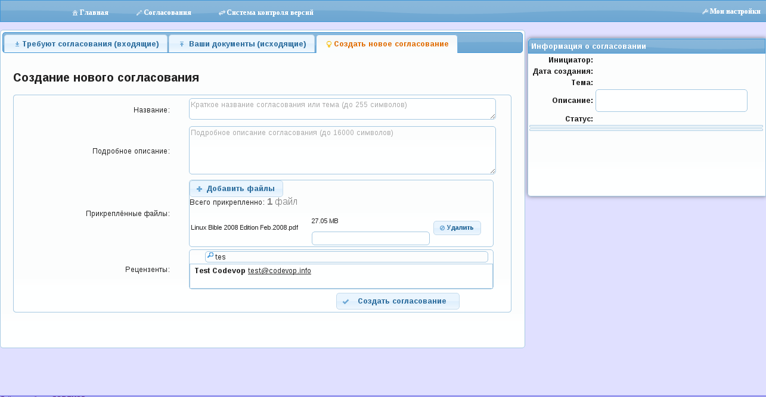The height and width of the screenshot is (397, 766).
Task: Click the Добавить файлы button
Action: point(236,189)
